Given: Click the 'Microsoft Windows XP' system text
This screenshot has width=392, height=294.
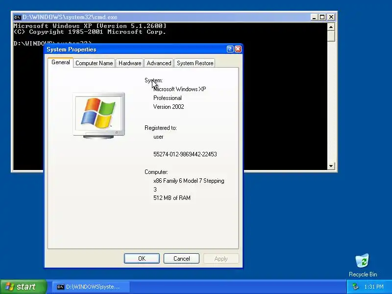Looking at the screenshot, I should pos(179,89).
